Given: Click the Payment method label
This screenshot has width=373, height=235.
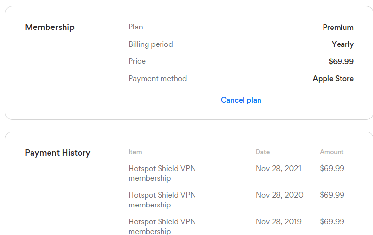Looking at the screenshot, I should (158, 79).
